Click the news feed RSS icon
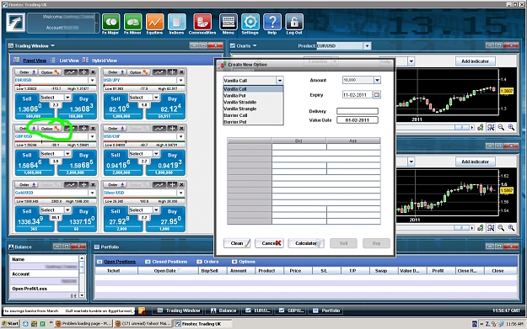527x329 pixels. 142,310
